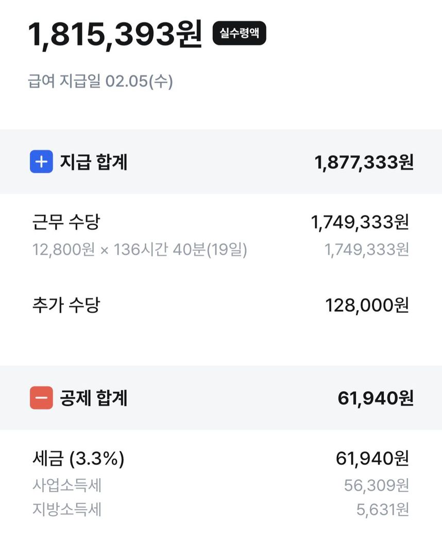Click the blue plus icon beside 지급 합계
The image size is (442, 536).
41,161
